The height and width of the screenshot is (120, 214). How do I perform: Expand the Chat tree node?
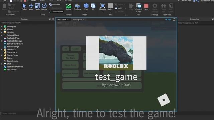click(x=2, y=64)
